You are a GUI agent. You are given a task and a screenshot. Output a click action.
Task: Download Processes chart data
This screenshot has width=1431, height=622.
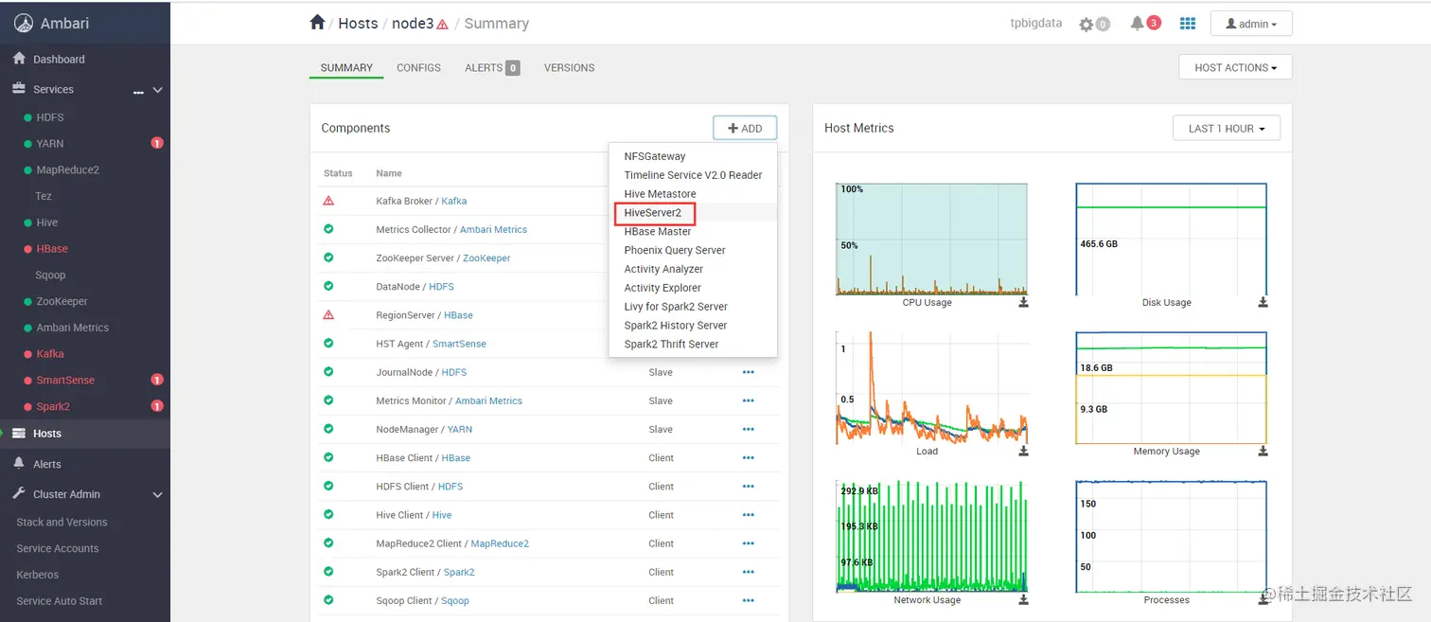point(1263,600)
